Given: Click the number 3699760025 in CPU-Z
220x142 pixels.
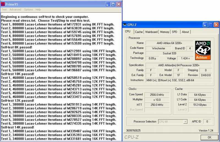Looking at the screenshot, I should [133, 130].
